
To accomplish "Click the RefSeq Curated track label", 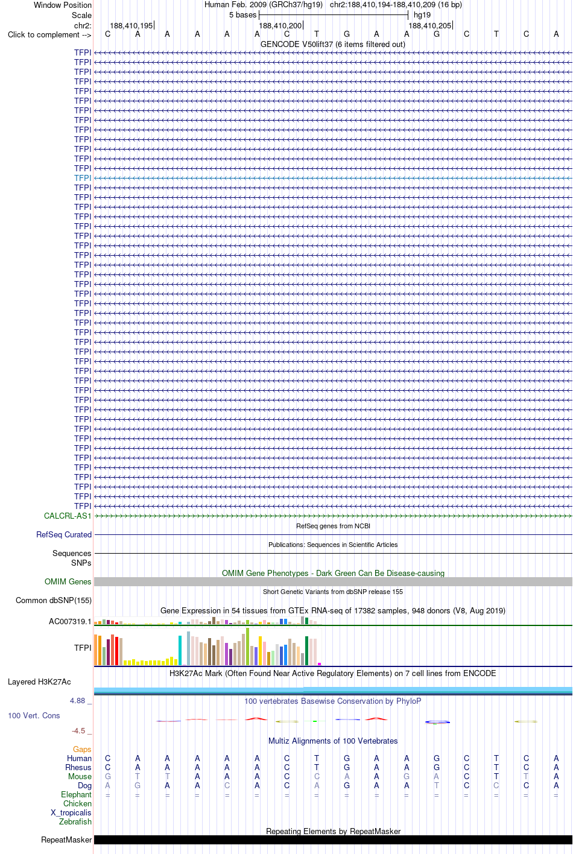I will (64, 534).
